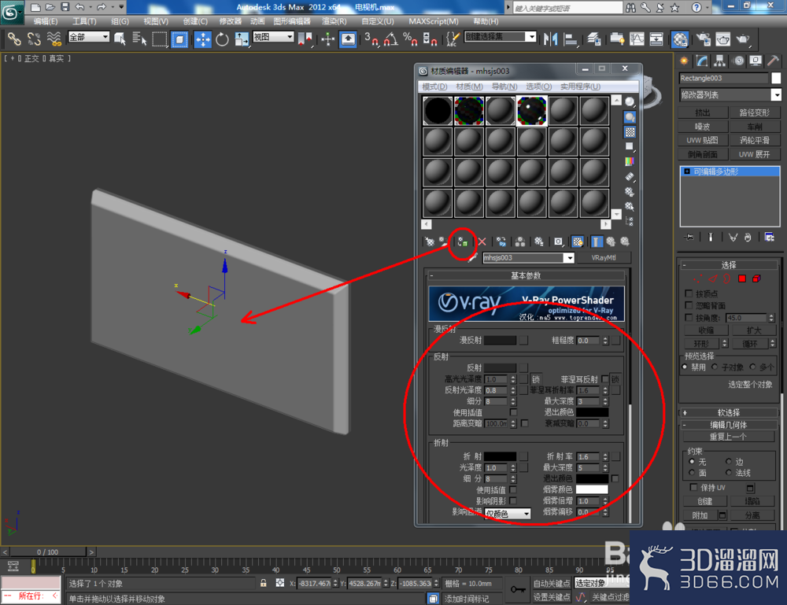Enable 菲涅耳反射 checkbox
This screenshot has width=787, height=605.
pos(604,378)
